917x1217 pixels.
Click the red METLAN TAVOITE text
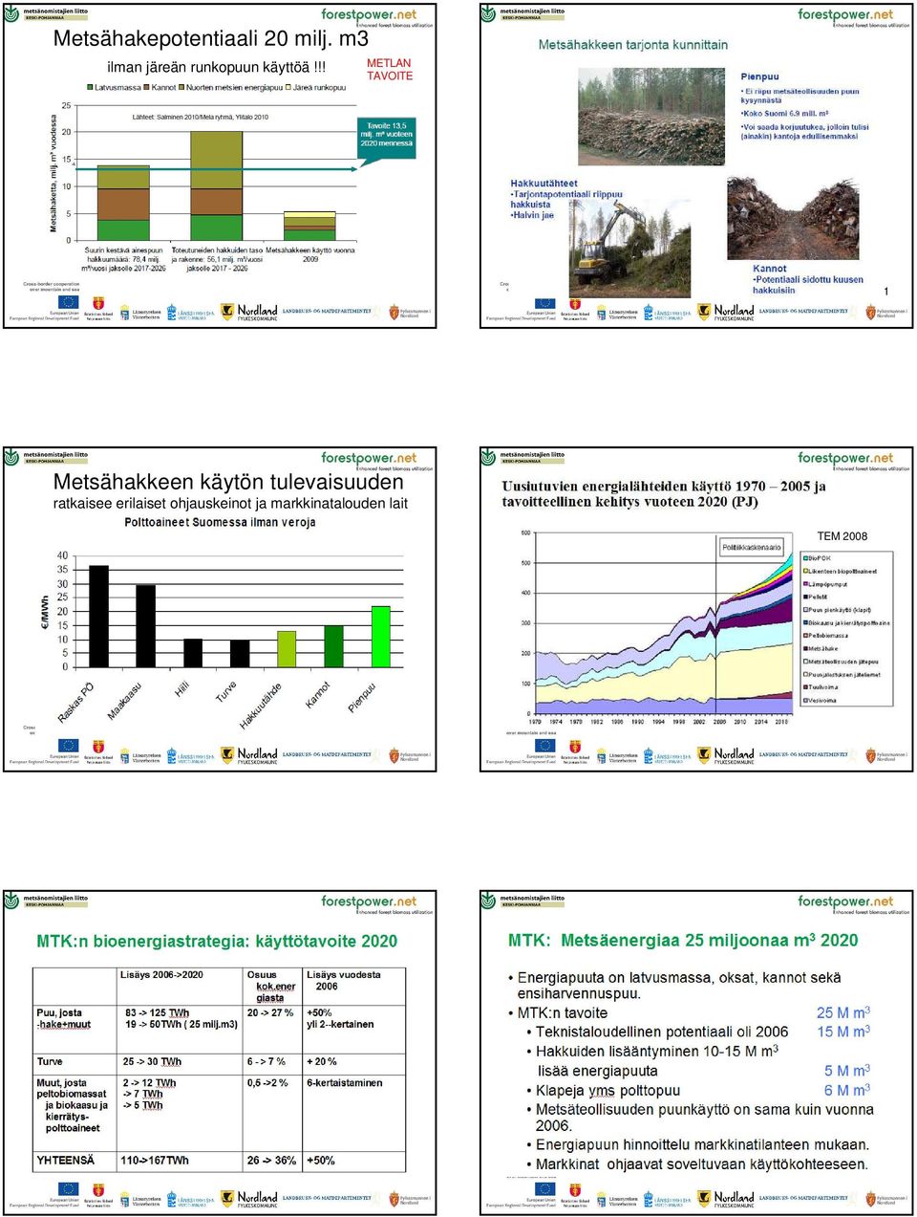[x=390, y=70]
